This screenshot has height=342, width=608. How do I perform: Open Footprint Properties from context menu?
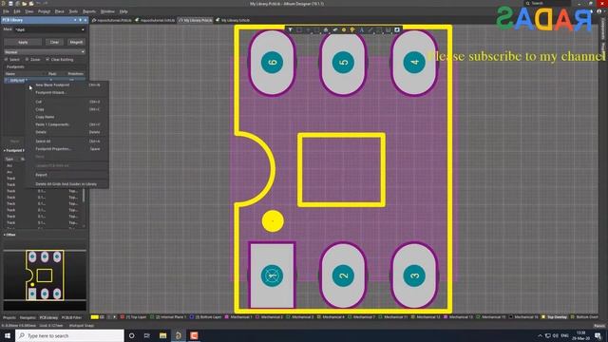click(x=53, y=149)
